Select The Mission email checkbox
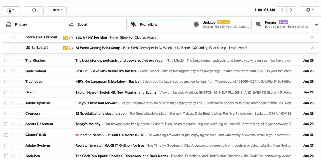This screenshot has width=321, height=160. 6,61
